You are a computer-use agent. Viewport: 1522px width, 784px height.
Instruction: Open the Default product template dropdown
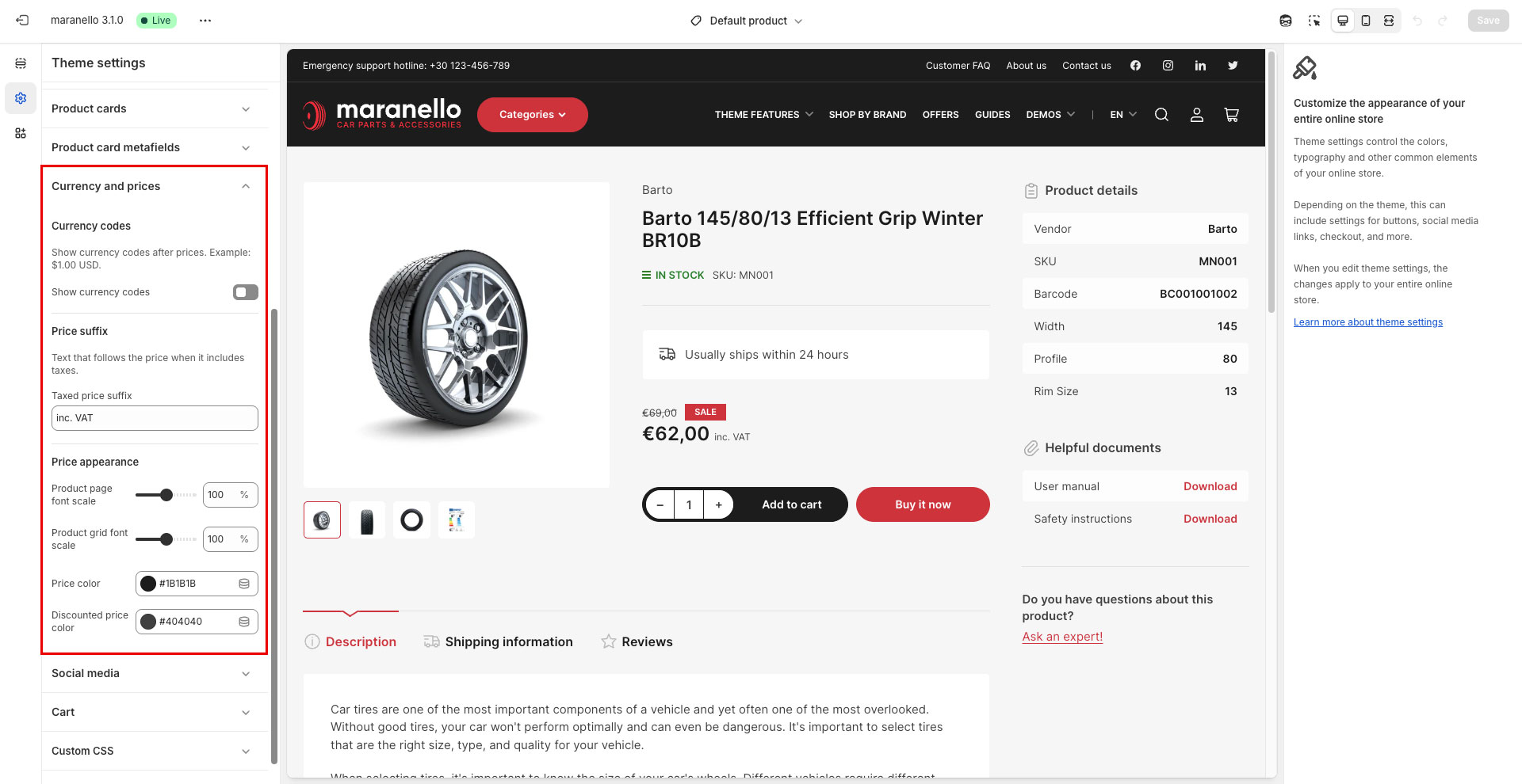tap(747, 21)
